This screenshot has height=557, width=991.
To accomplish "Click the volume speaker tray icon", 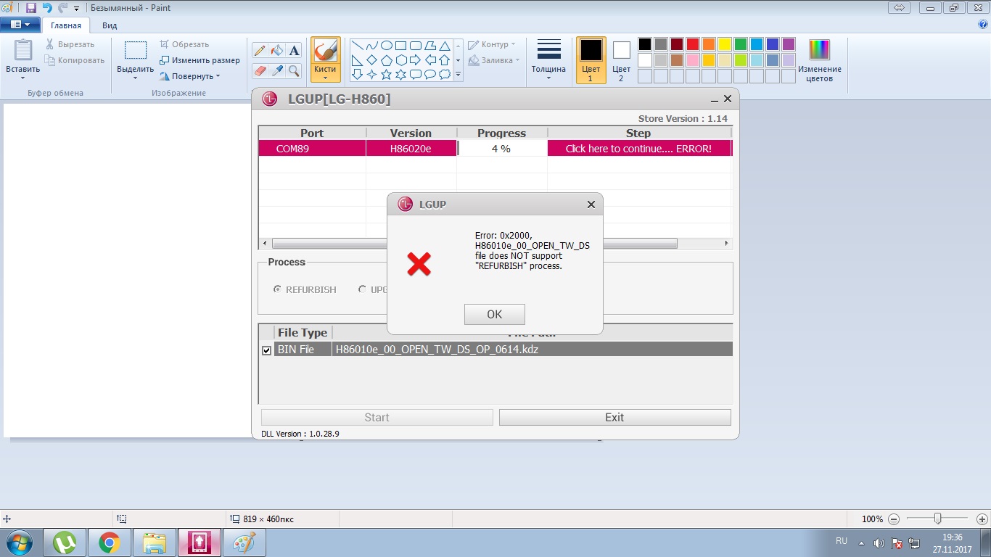I will 879,542.
